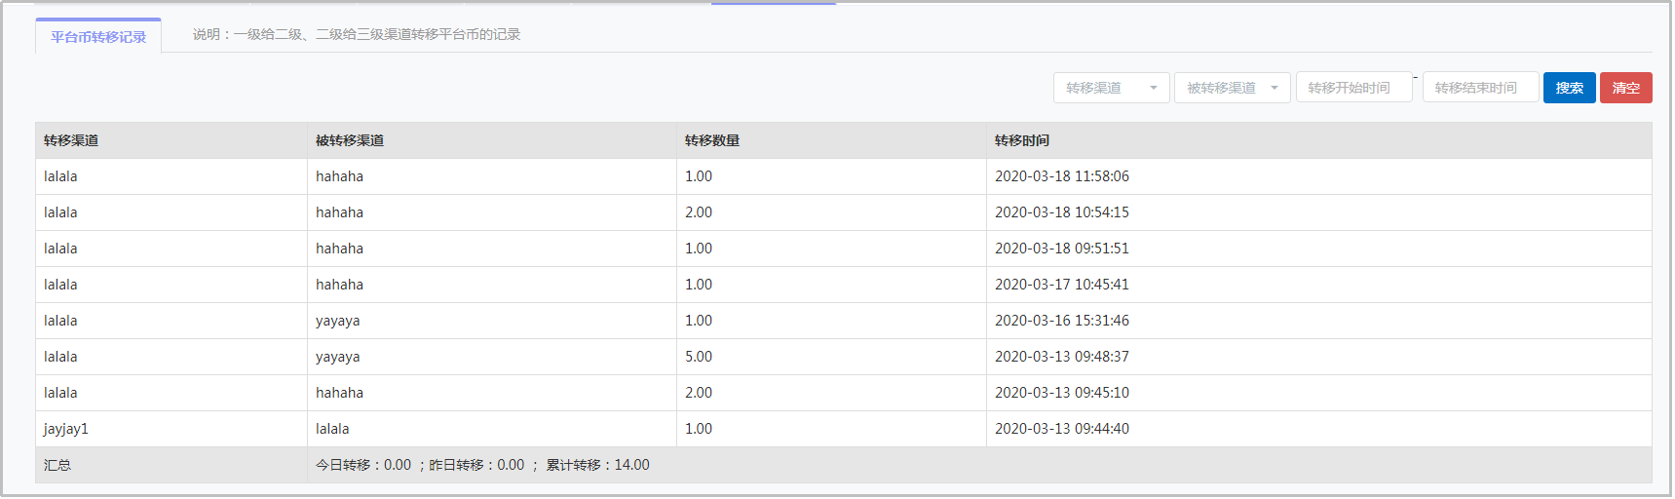
Task: Click the 累计转移：14.00 summary text
Action: pos(597,465)
